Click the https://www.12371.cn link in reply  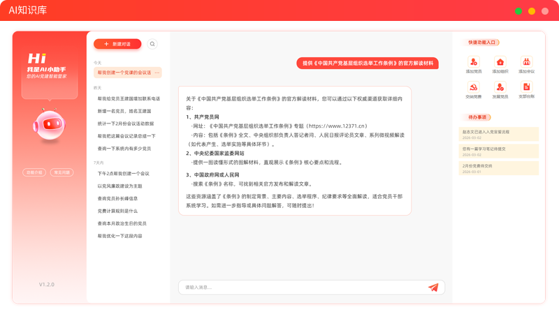coord(337,126)
